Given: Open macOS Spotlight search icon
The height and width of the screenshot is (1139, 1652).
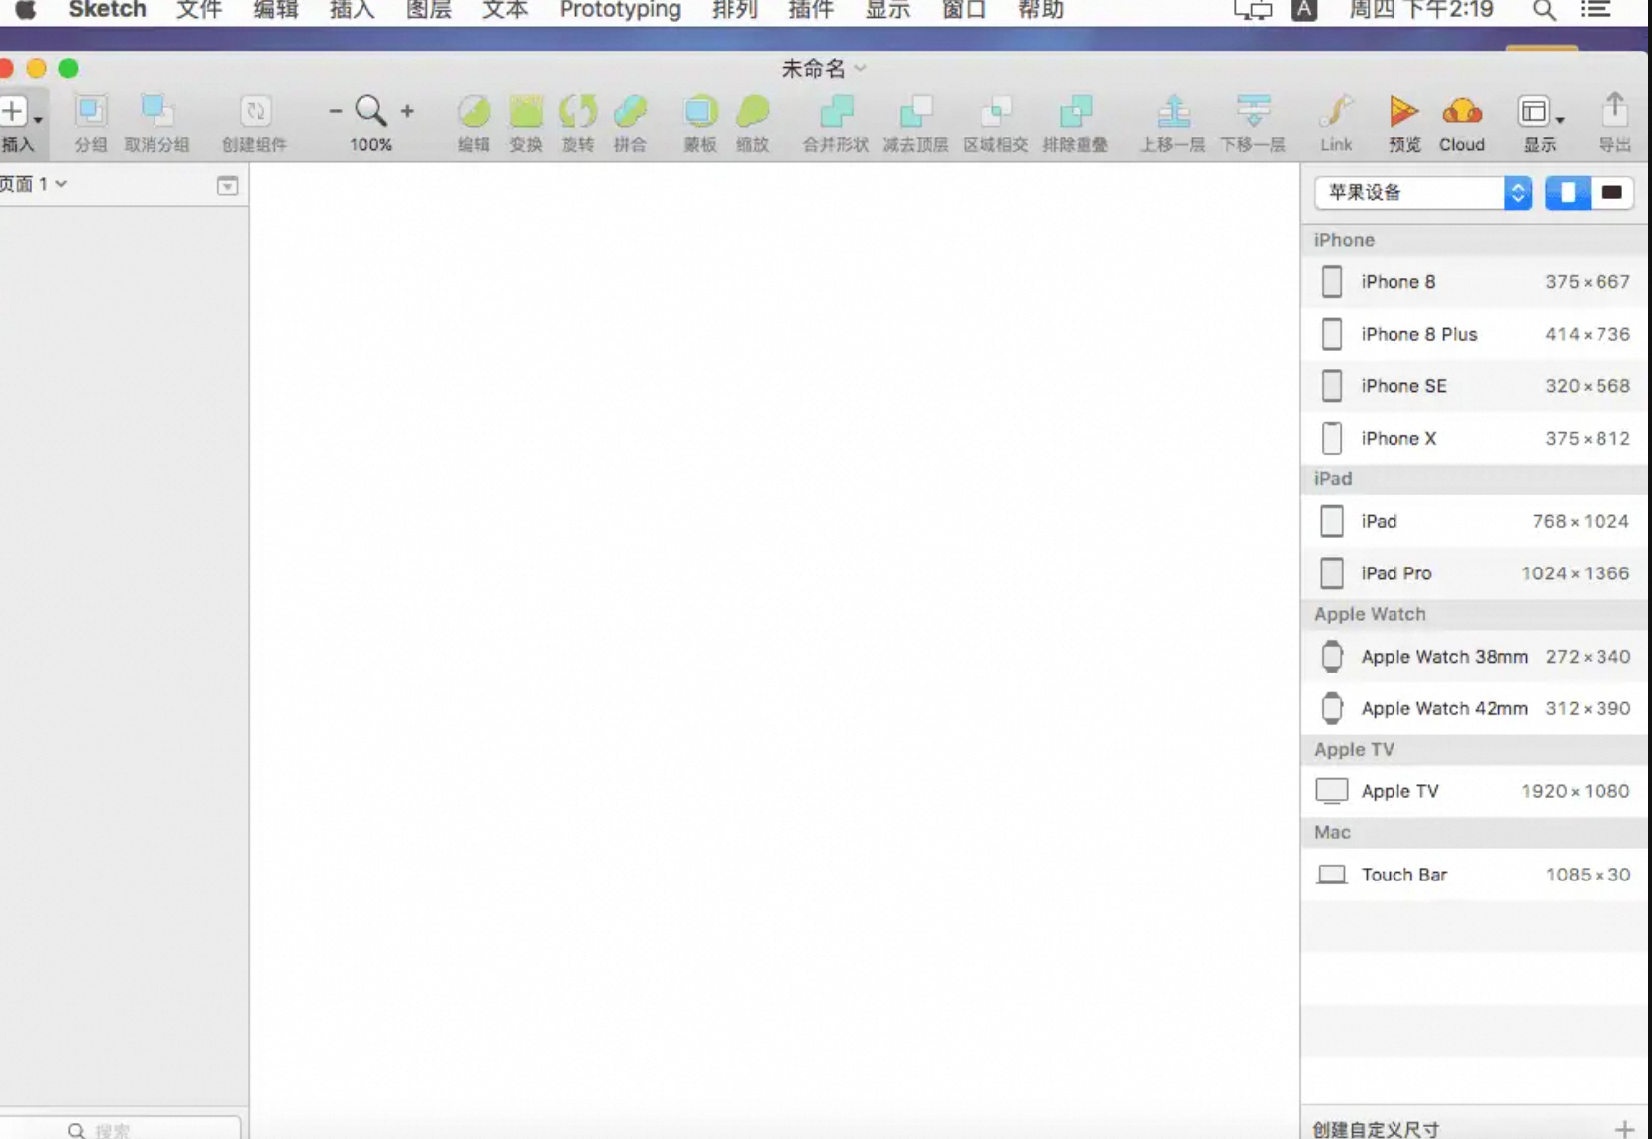Looking at the screenshot, I should pos(1543,11).
